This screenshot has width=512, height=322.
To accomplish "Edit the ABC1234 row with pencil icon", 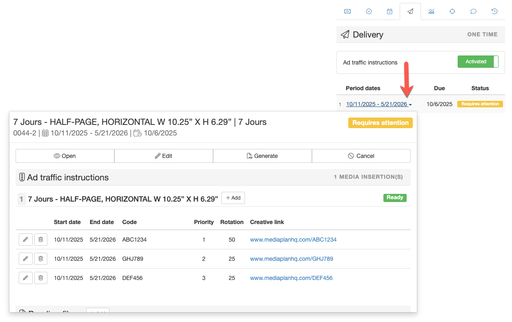I will pos(25,240).
